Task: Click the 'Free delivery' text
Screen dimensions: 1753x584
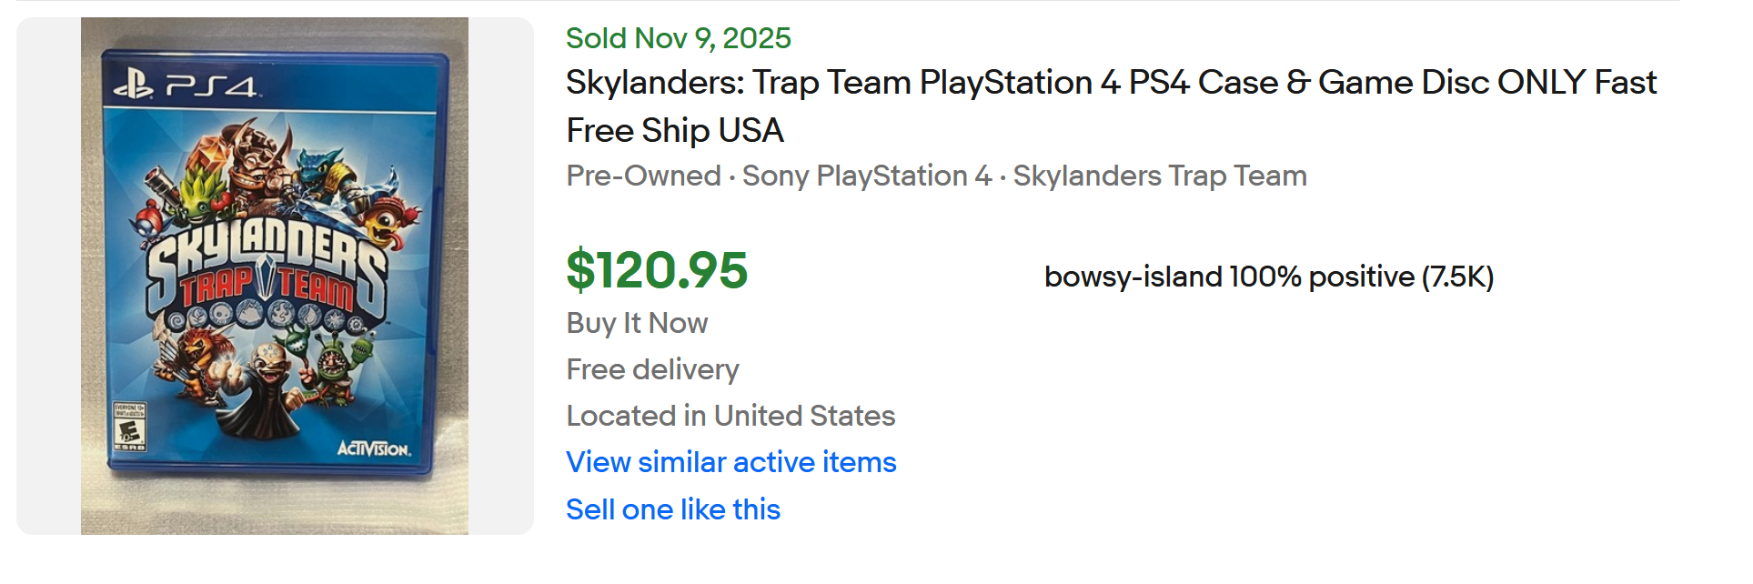Action: coord(651,369)
